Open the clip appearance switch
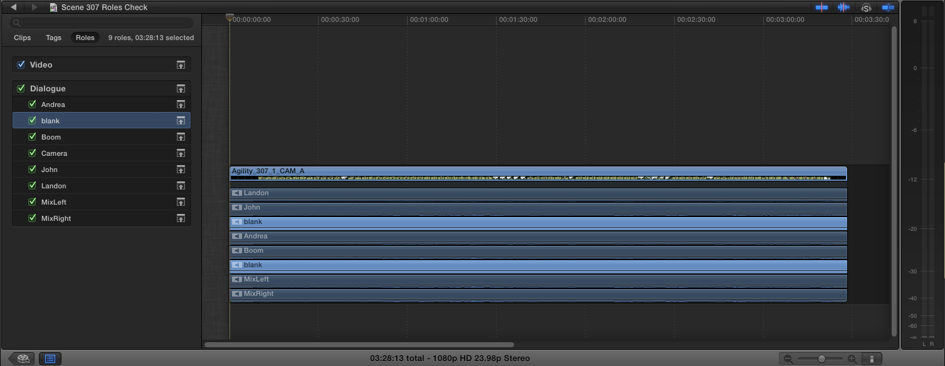The height and width of the screenshot is (366, 945). pyautogui.click(x=872, y=359)
